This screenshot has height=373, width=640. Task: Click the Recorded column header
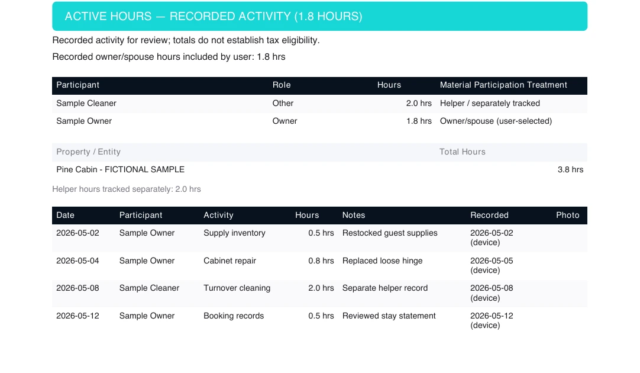pos(489,216)
